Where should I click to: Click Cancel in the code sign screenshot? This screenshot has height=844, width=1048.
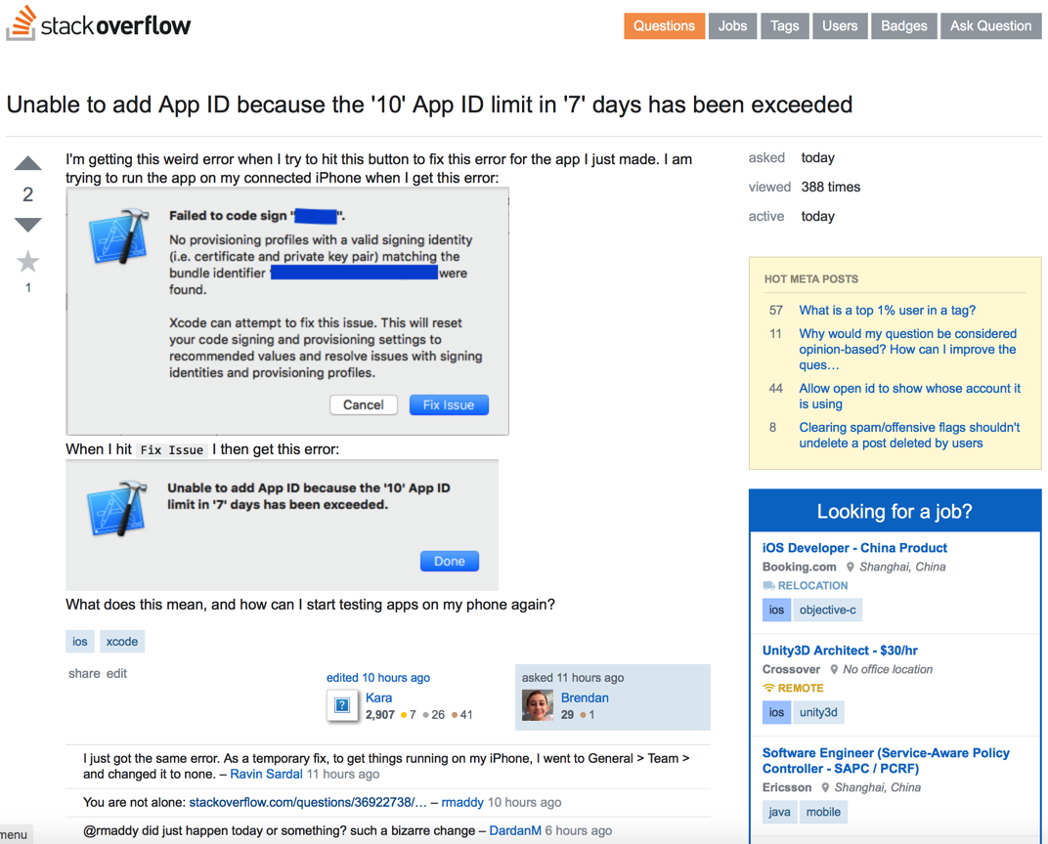point(363,404)
